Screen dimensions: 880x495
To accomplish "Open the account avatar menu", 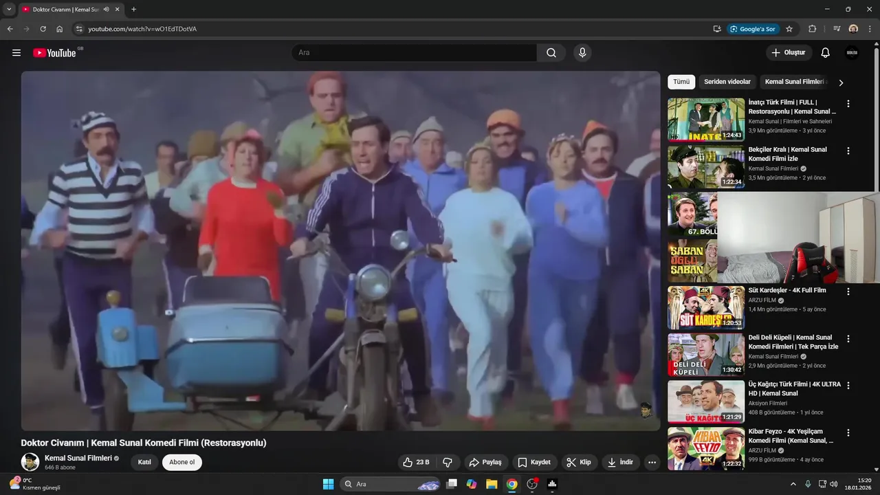I will click(x=852, y=53).
